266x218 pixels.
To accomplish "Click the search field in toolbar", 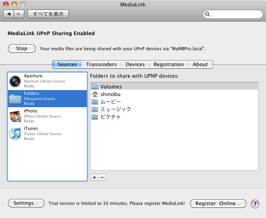I will (235, 14).
